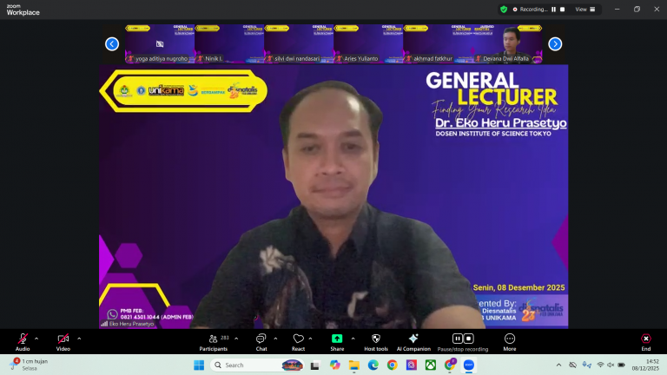Click the Windows Start button

(x=198, y=365)
